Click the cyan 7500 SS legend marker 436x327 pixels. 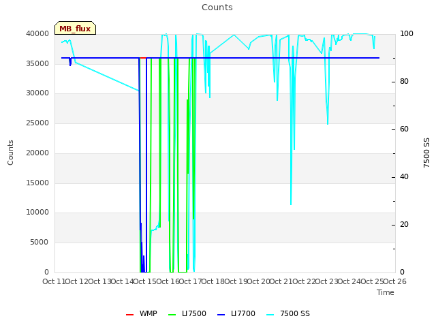(270, 315)
